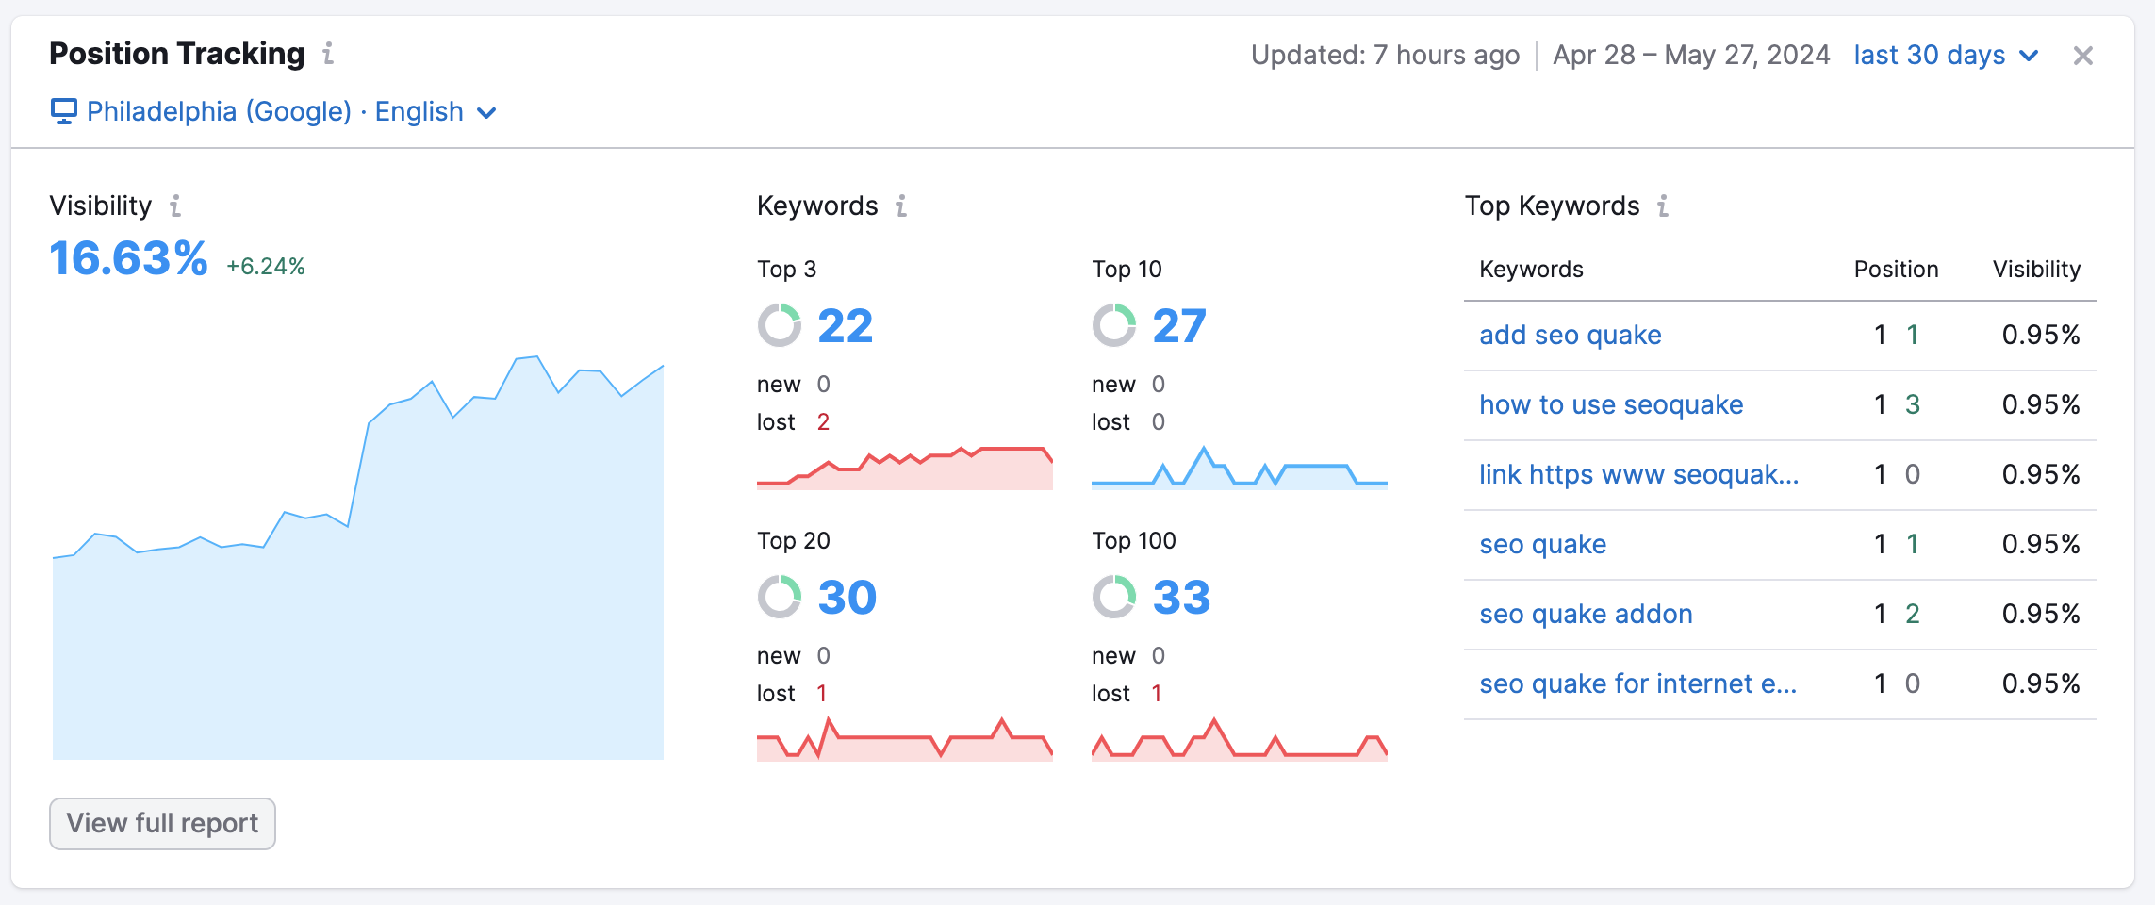This screenshot has height=905, width=2155.
Task: Click the Top 10 progress ring
Action: click(1114, 324)
